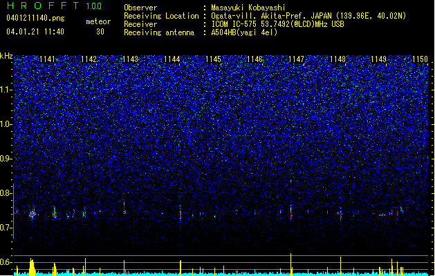
Task: Click the 1150 time marker
Action: click(x=420, y=59)
